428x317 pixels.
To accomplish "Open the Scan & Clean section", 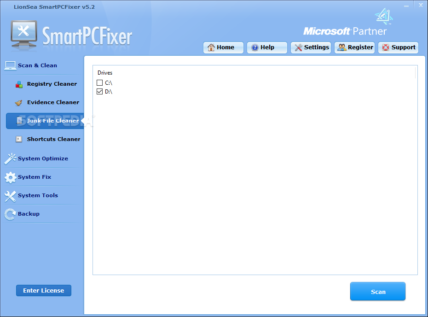I will (x=37, y=65).
